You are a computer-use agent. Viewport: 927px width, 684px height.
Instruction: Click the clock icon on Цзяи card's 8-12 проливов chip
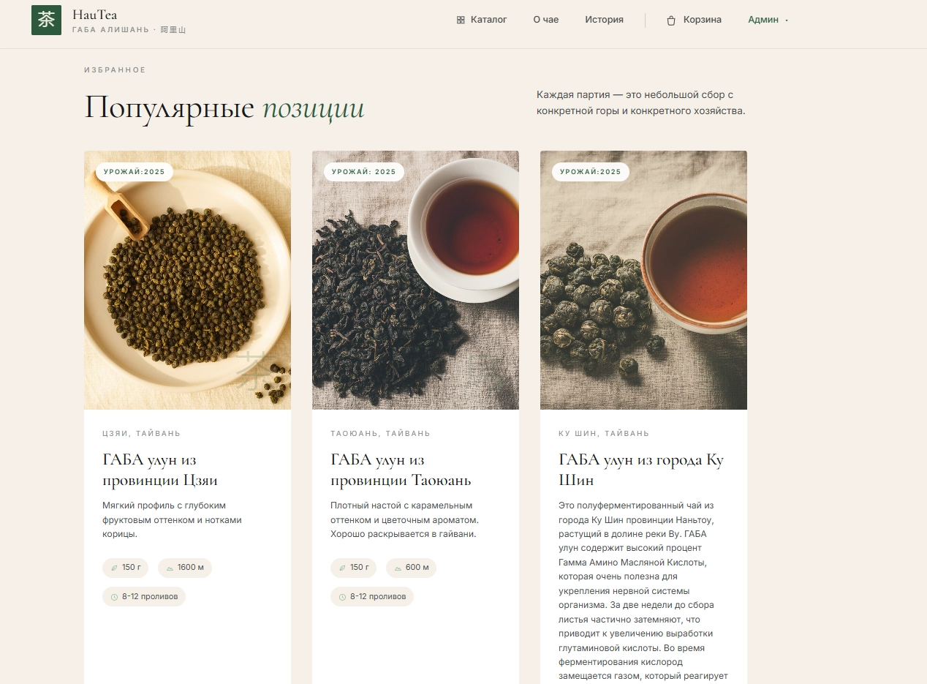click(x=114, y=597)
